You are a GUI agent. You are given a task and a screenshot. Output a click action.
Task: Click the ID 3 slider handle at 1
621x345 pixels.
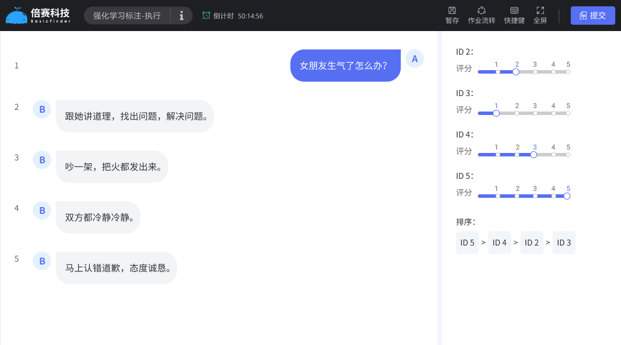point(496,113)
